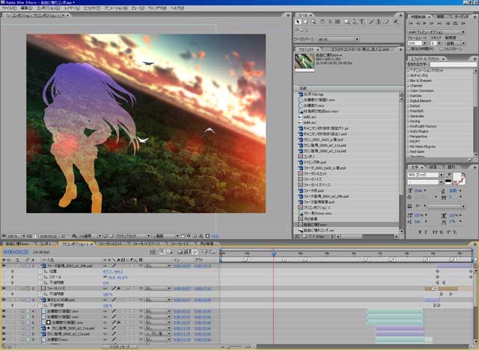Select the Type tool

tap(362, 22)
